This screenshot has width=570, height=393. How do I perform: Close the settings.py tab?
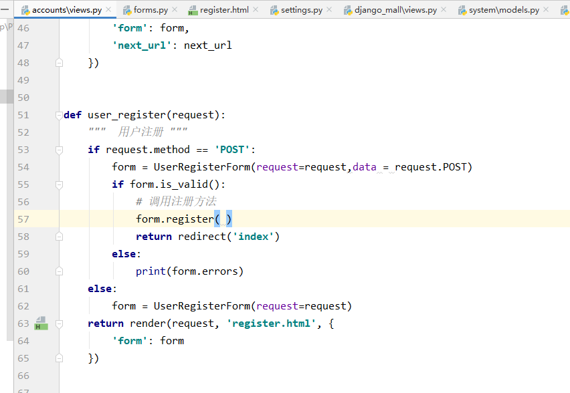[329, 10]
